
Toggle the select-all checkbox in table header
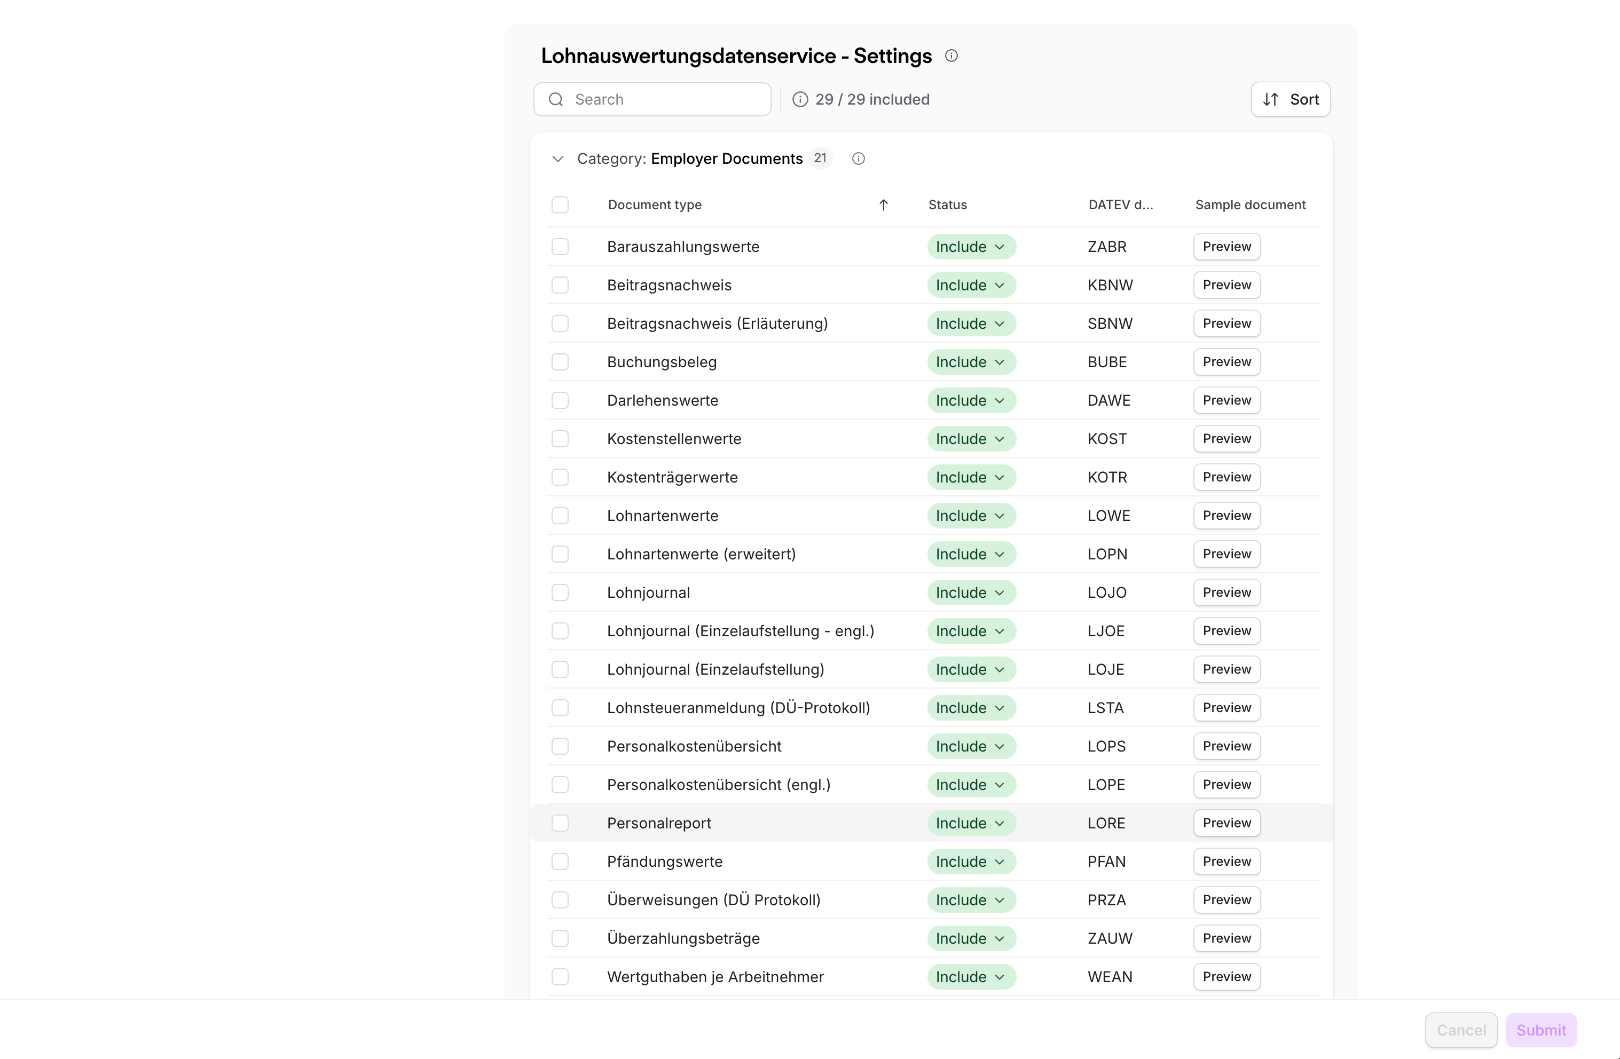coord(560,205)
